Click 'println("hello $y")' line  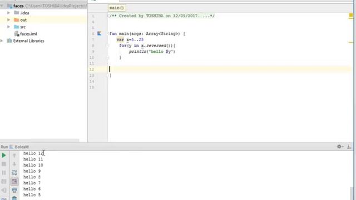click(x=152, y=52)
